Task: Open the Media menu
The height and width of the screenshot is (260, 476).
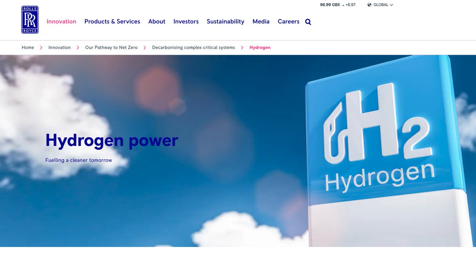Action: point(261,21)
